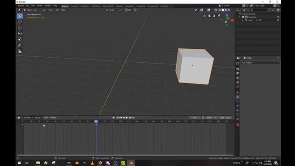The image size is (295, 166).
Task: Click the Blender logo menu icon
Action: [x=21, y=6]
